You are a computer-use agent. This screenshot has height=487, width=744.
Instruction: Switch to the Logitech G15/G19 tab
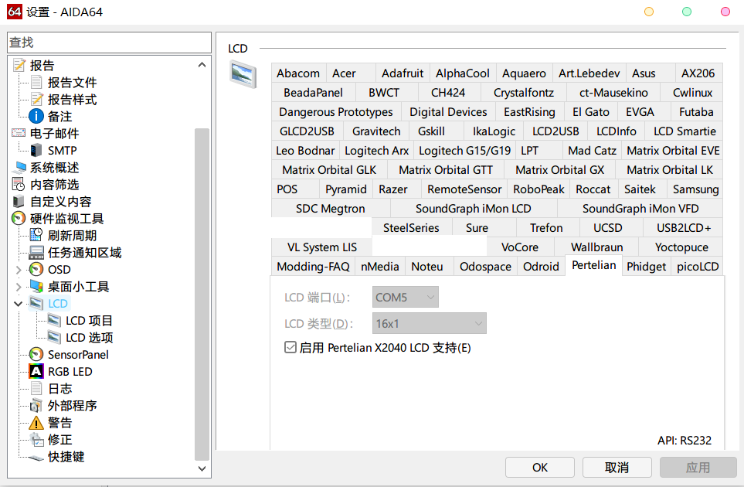pos(464,151)
